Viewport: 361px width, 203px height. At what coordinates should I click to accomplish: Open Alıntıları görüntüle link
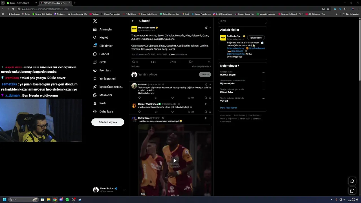[201, 66]
